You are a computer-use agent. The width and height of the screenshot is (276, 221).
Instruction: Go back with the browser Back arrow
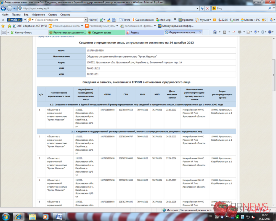[x=3, y=8]
